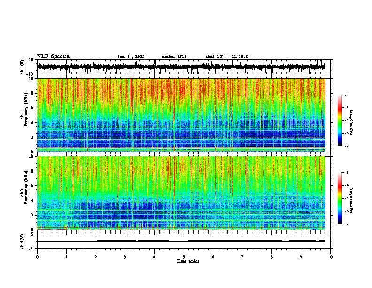Click the '8' tick on time axis
Viewport: 372px width, 288px height.
pos(271,257)
